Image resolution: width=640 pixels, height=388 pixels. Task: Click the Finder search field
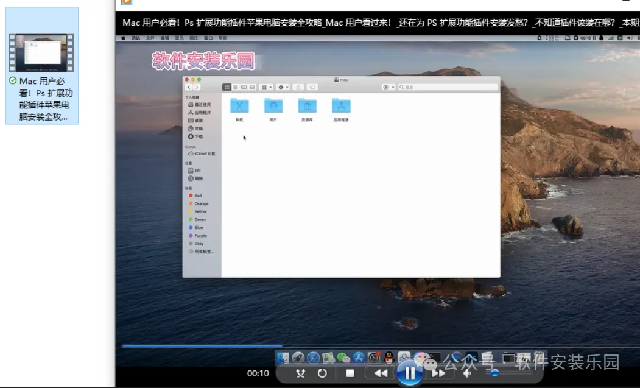tap(448, 87)
